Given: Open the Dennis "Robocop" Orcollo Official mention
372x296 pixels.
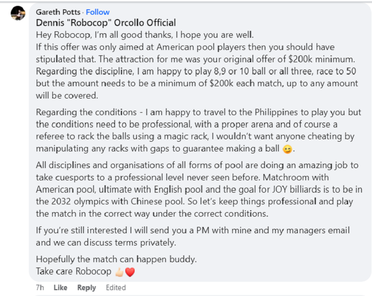Looking at the screenshot, I should pyautogui.click(x=106, y=23).
